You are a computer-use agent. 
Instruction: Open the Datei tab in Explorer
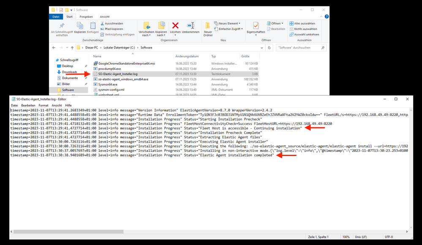(x=56, y=16)
